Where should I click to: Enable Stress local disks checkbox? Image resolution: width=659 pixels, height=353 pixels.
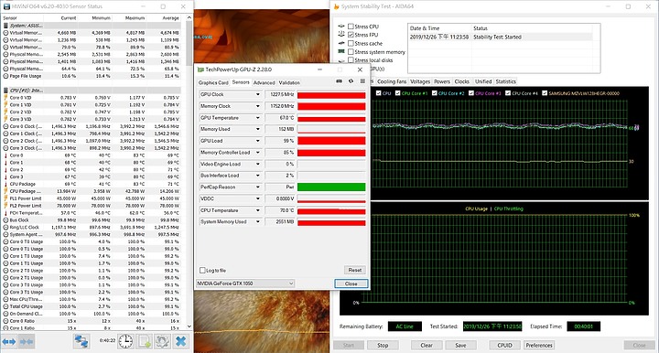pos(351,60)
